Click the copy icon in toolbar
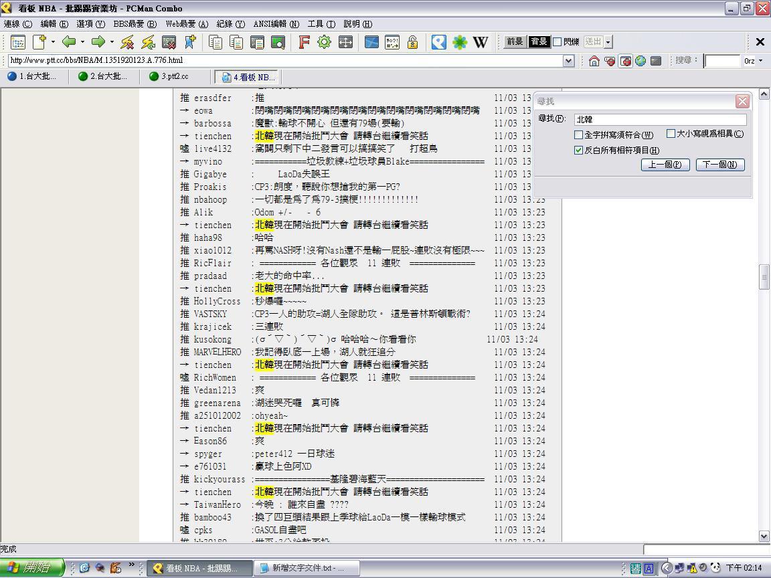Screen dimensions: 771x578 click(x=216, y=42)
